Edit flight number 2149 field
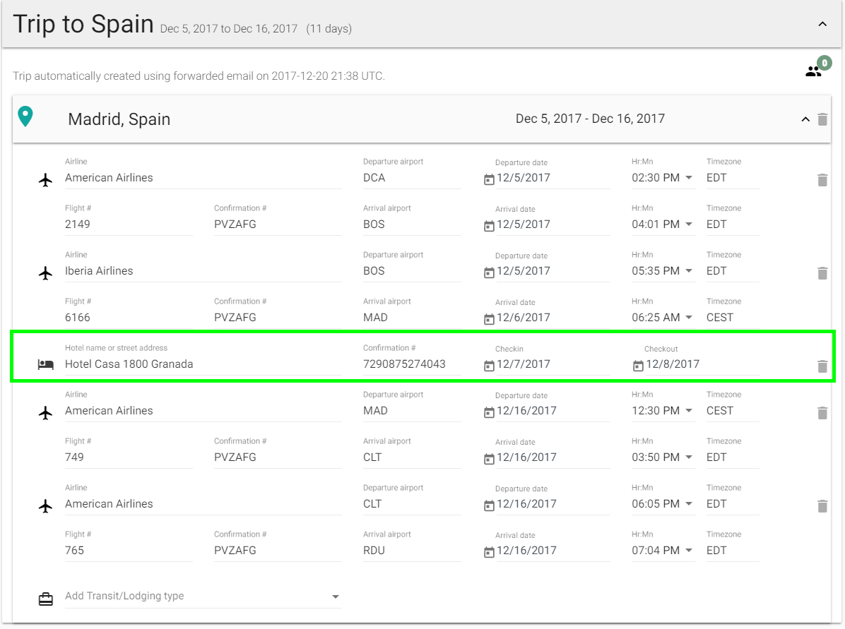845x629 pixels. coord(129,224)
